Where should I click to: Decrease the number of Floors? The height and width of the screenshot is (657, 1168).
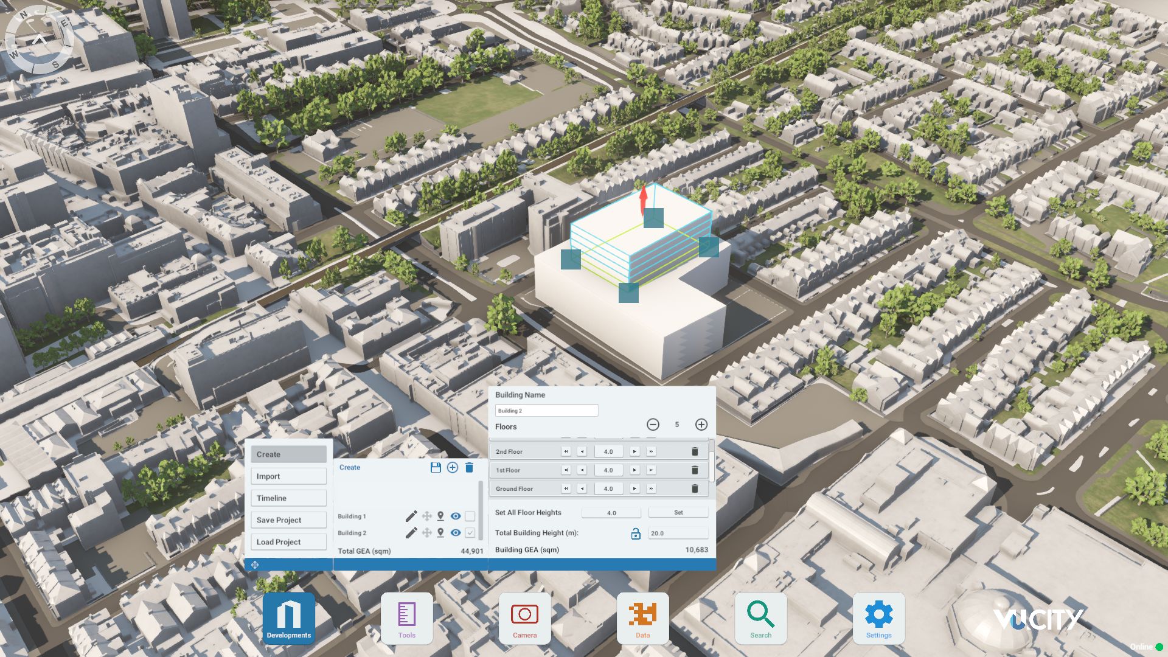click(x=654, y=425)
